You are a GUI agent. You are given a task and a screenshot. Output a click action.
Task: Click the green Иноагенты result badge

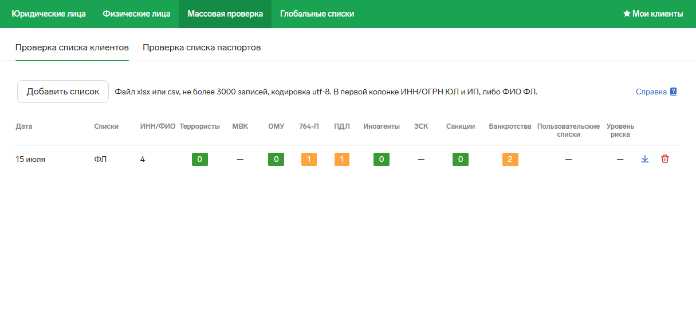point(381,159)
